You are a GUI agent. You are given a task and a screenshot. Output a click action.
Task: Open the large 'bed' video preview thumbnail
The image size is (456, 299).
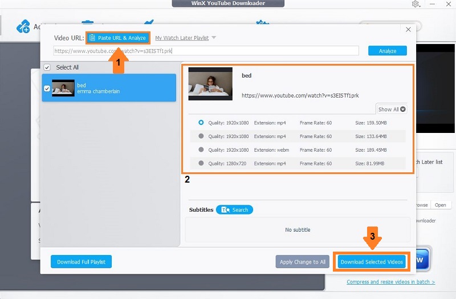(210, 84)
